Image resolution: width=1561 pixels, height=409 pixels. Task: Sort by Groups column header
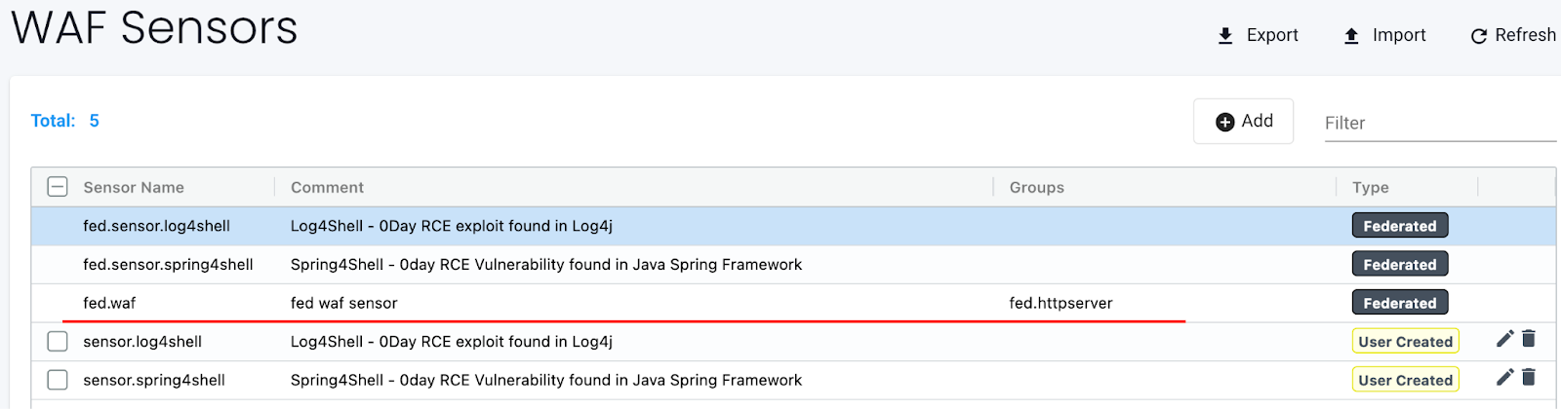[1036, 187]
